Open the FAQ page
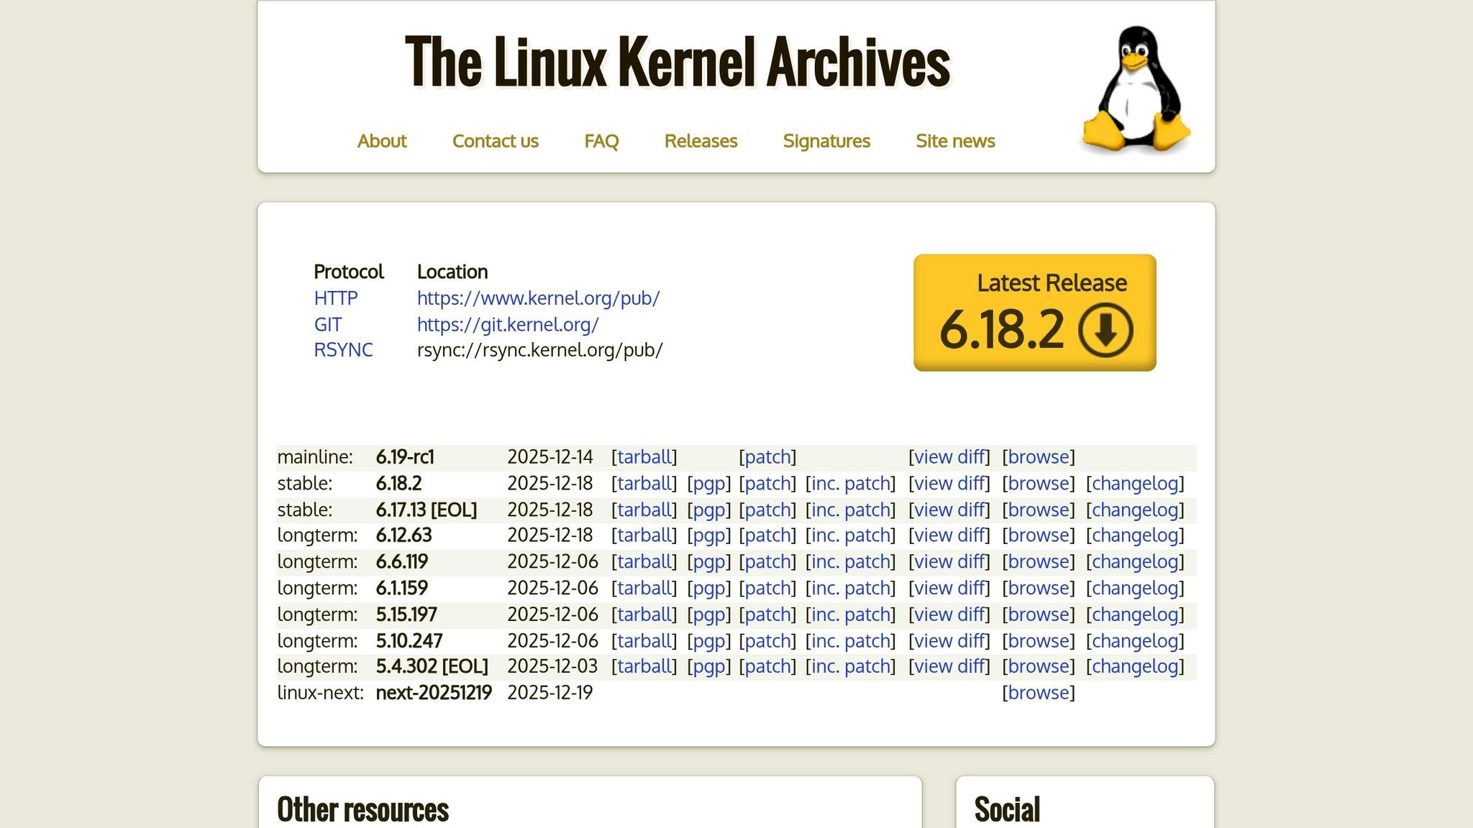 coord(602,141)
